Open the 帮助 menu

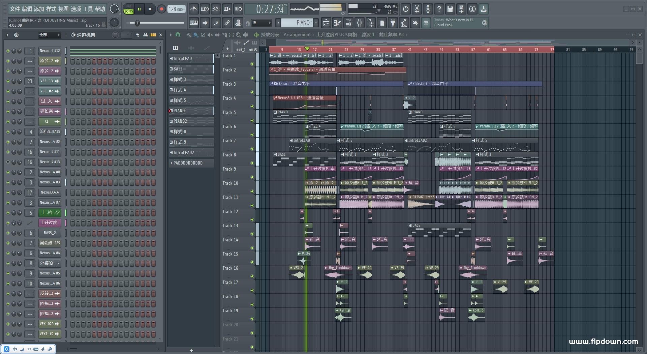(100, 9)
